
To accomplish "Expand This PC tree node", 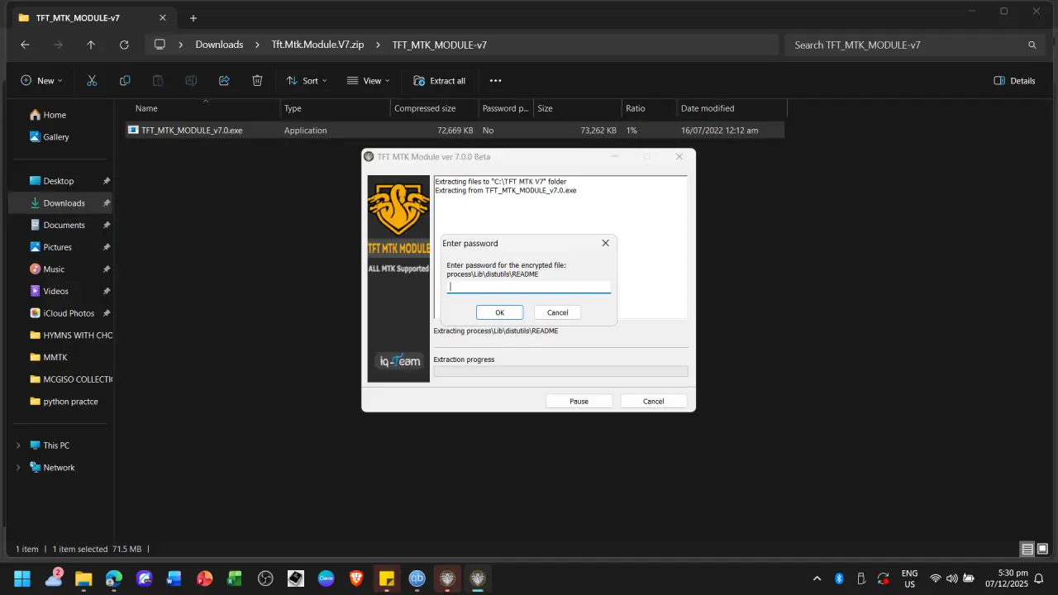I will 18,445.
